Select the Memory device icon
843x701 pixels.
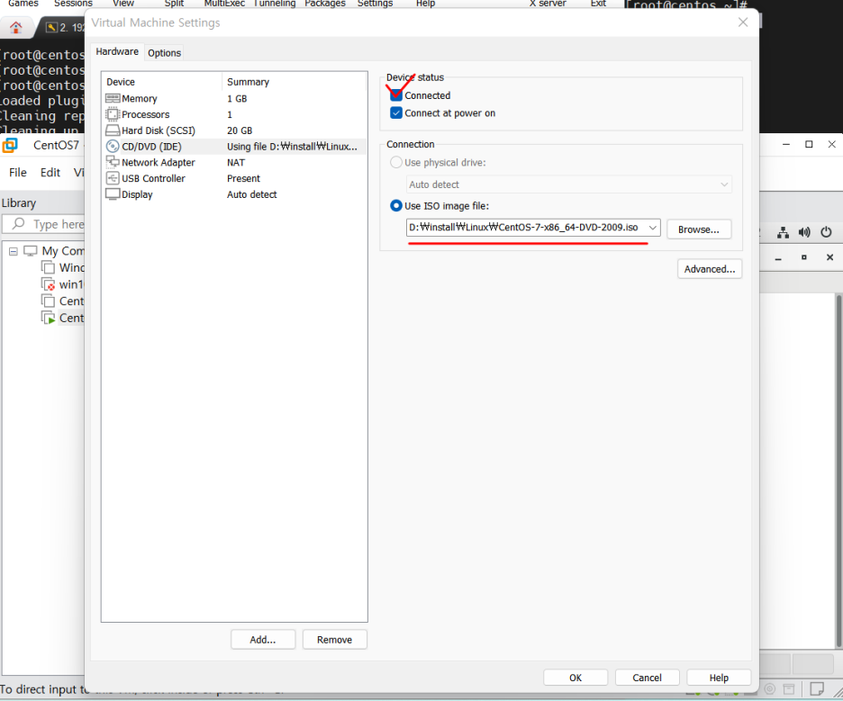(113, 98)
